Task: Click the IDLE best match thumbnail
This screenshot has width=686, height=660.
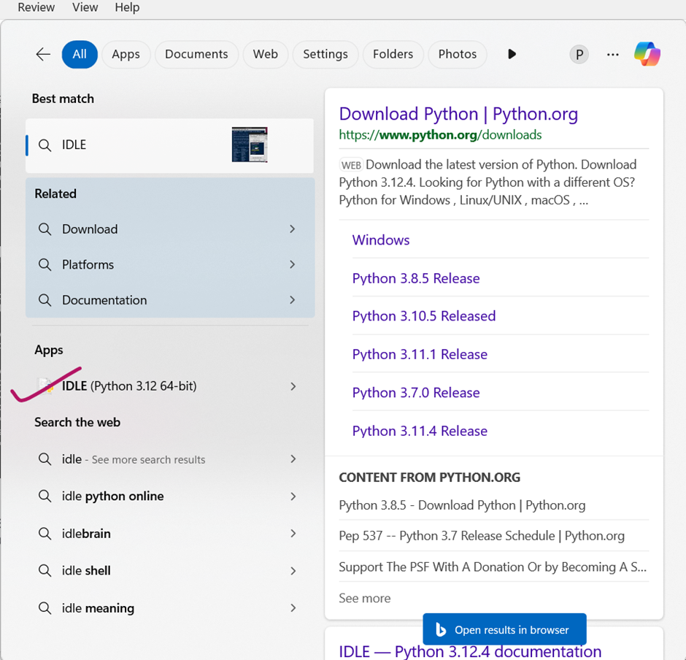Action: pyautogui.click(x=250, y=145)
